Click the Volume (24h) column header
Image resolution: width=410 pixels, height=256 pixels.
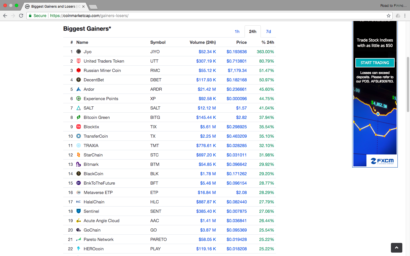pos(203,42)
